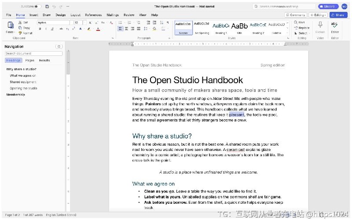The height and width of the screenshot is (220, 352).
Task: Click the paragraph shading color button
Action: coord(154,29)
